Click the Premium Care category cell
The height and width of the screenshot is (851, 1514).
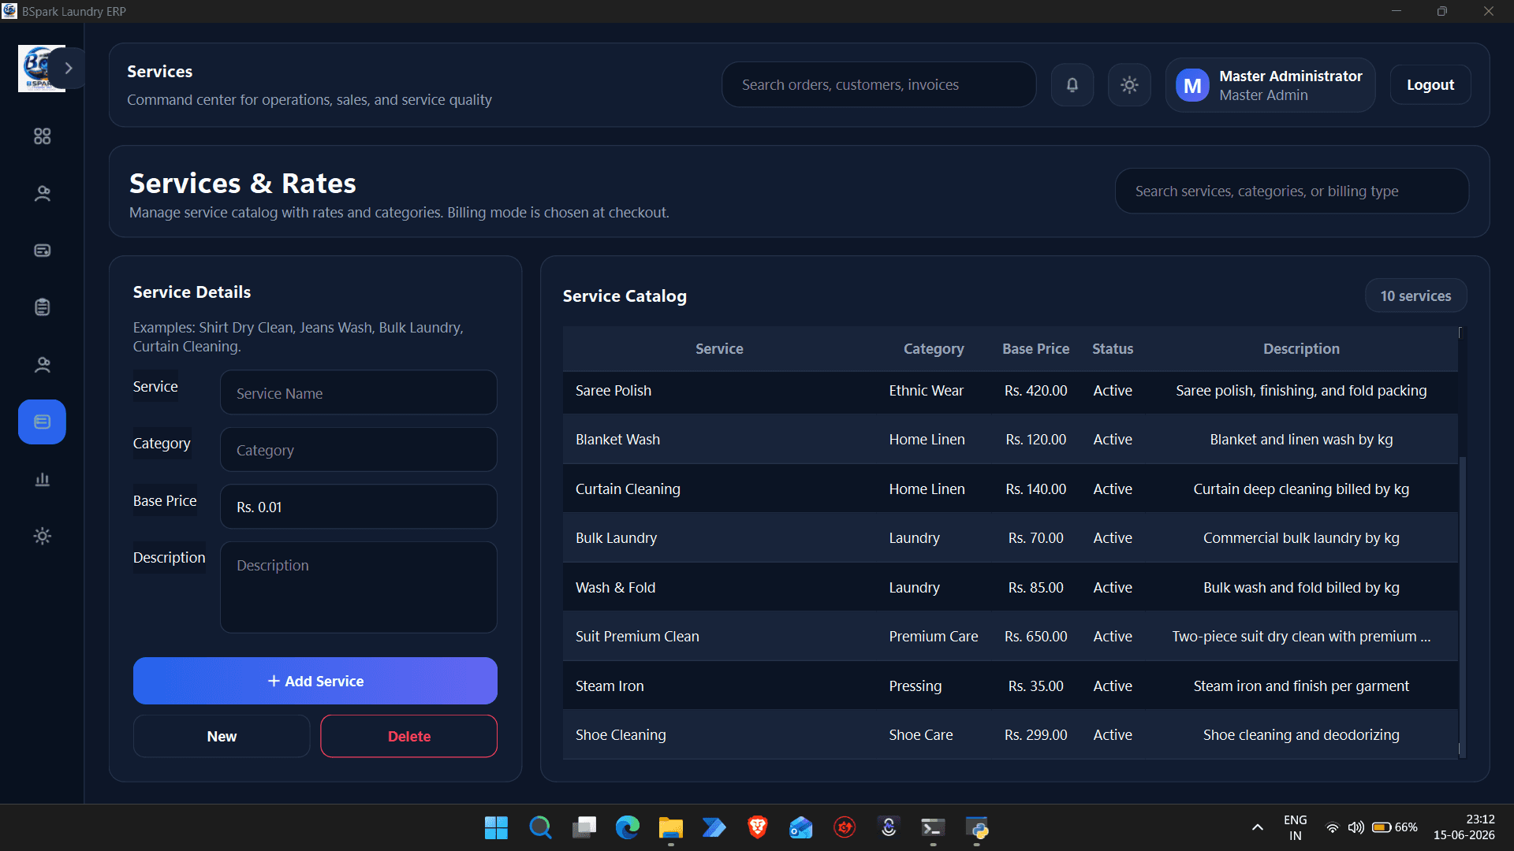click(x=934, y=637)
